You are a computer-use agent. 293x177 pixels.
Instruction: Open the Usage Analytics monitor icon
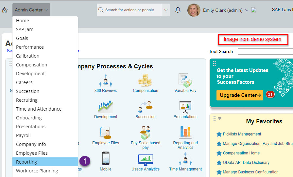coord(146,160)
